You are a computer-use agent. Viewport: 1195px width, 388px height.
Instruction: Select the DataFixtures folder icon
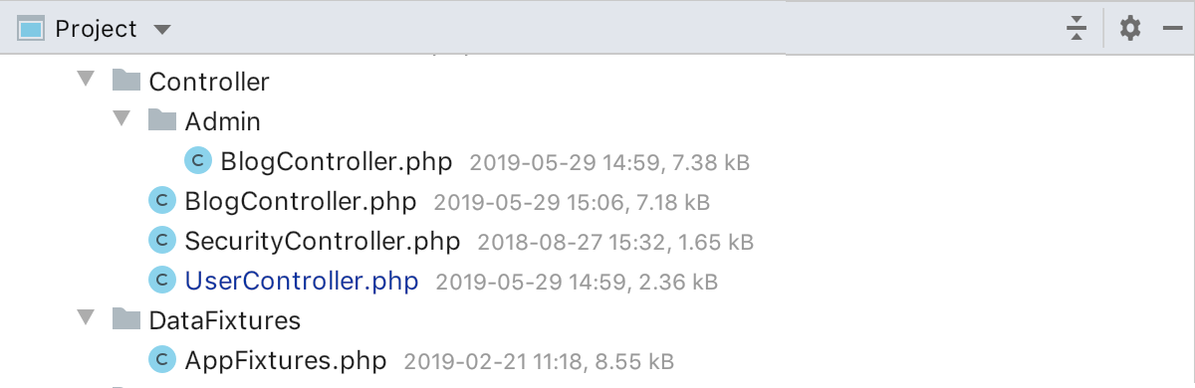(x=125, y=319)
